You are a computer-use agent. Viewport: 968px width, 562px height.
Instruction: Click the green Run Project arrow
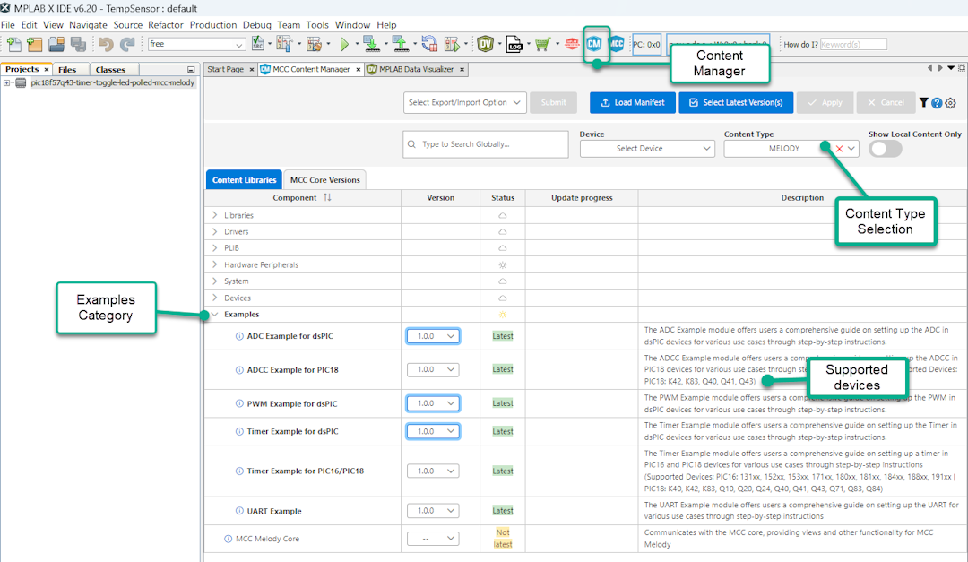point(344,44)
